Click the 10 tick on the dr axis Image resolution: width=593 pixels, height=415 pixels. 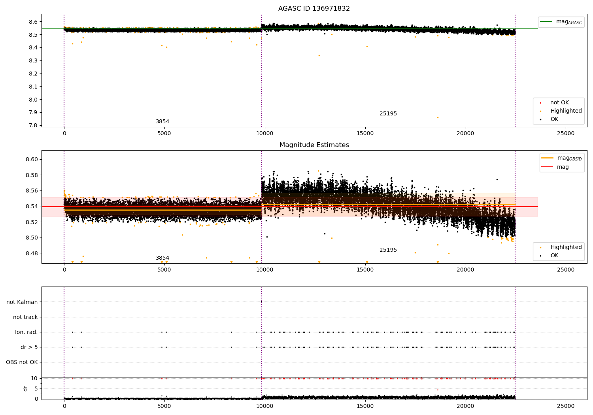tap(34, 378)
